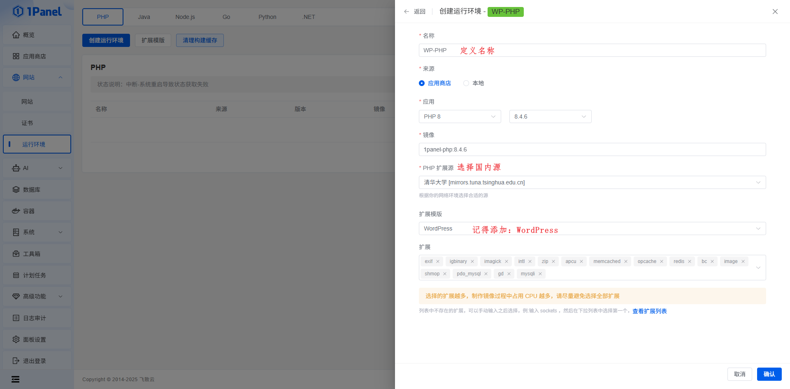The height and width of the screenshot is (389, 790).
Task: Click the 创建运行环境 button
Action: pos(106,40)
